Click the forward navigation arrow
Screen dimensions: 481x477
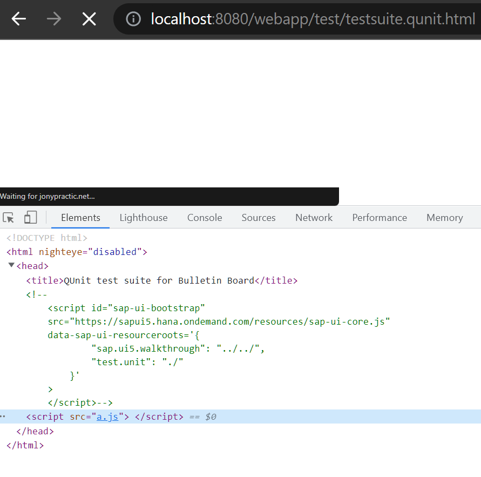coord(54,19)
